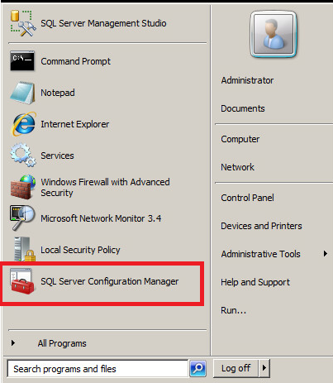Open SQL Server Configuration Manager toolbox icon
Viewport: 333px width, 383px height.
(22, 281)
